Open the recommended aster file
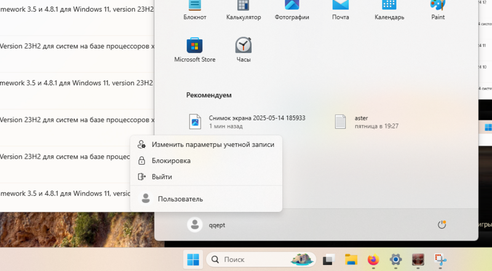Image resolution: width=492 pixels, height=271 pixels. [x=367, y=122]
